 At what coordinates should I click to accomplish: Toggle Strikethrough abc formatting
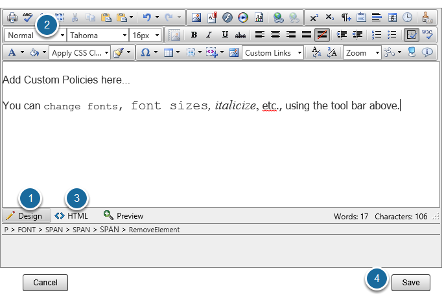click(240, 36)
